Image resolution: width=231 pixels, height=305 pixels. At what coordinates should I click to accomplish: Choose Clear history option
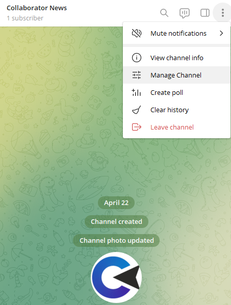coord(176,110)
